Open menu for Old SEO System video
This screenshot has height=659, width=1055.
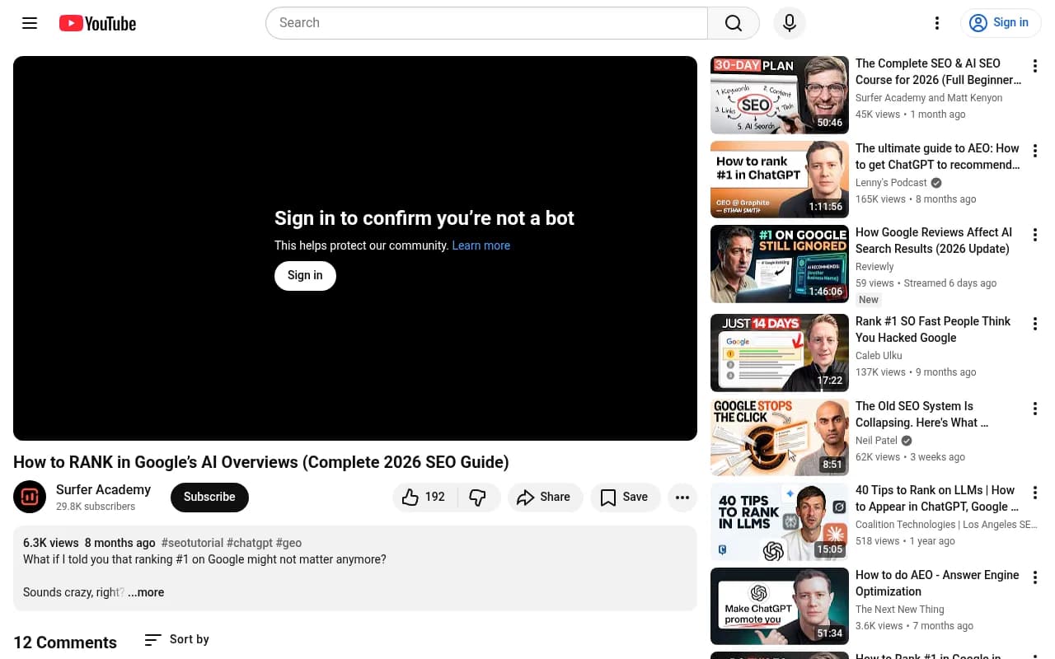[1035, 409]
